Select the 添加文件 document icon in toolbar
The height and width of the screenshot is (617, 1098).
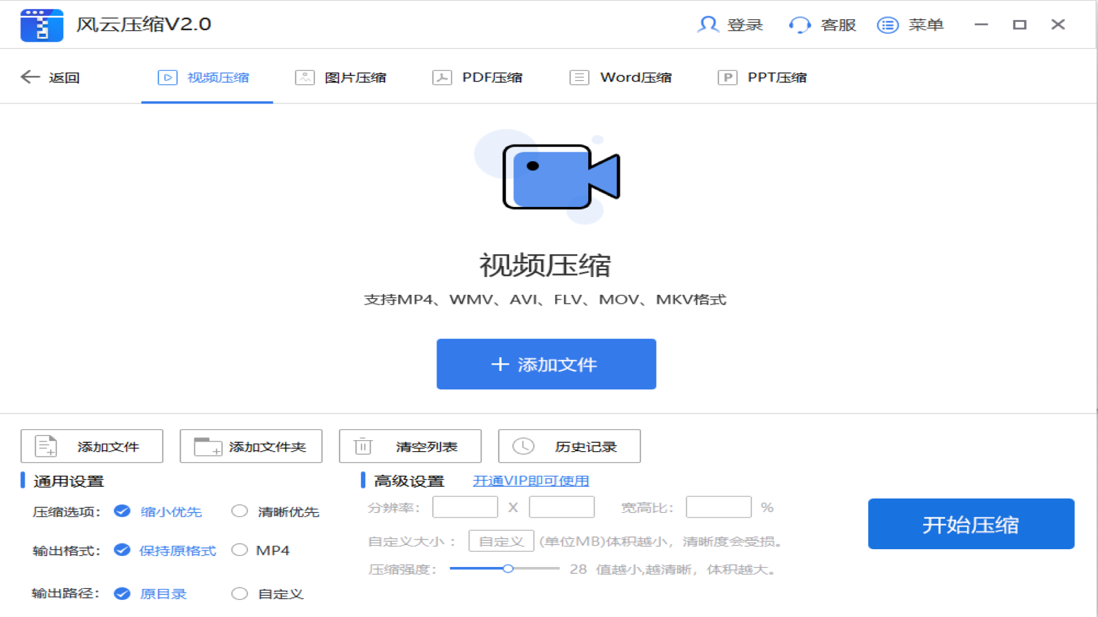(45, 446)
